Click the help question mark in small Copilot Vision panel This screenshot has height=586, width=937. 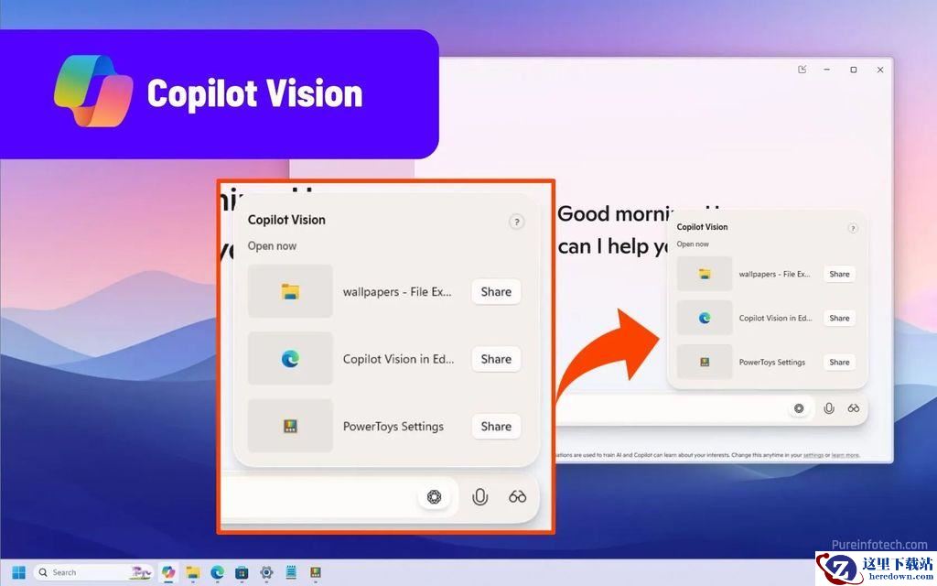pos(853,228)
